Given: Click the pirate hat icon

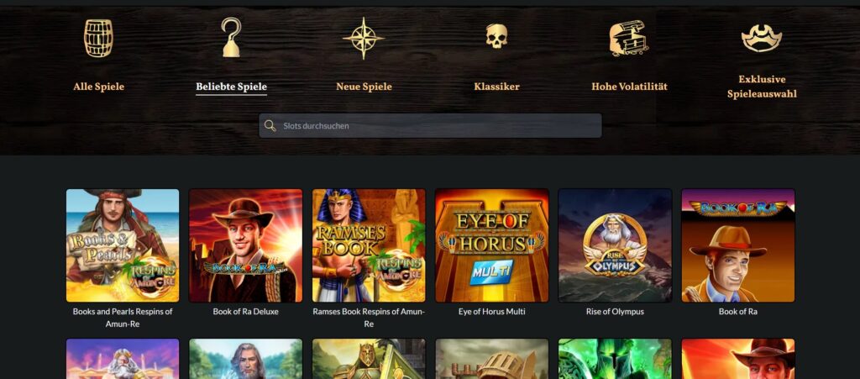Looking at the screenshot, I should tap(762, 37).
